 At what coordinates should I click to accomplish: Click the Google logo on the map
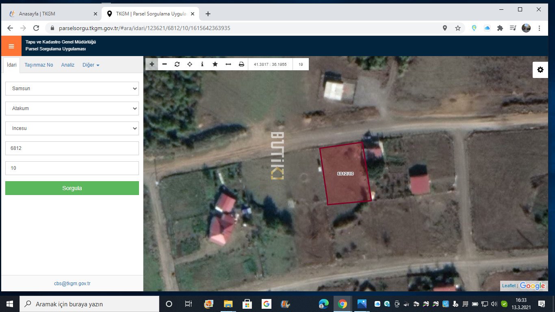(532, 286)
